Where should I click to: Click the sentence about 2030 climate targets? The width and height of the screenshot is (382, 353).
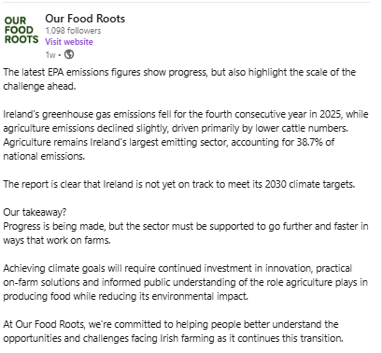click(x=179, y=184)
